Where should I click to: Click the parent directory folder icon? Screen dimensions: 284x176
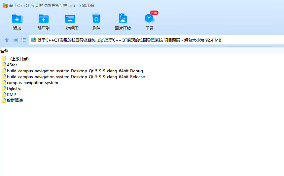point(4,59)
